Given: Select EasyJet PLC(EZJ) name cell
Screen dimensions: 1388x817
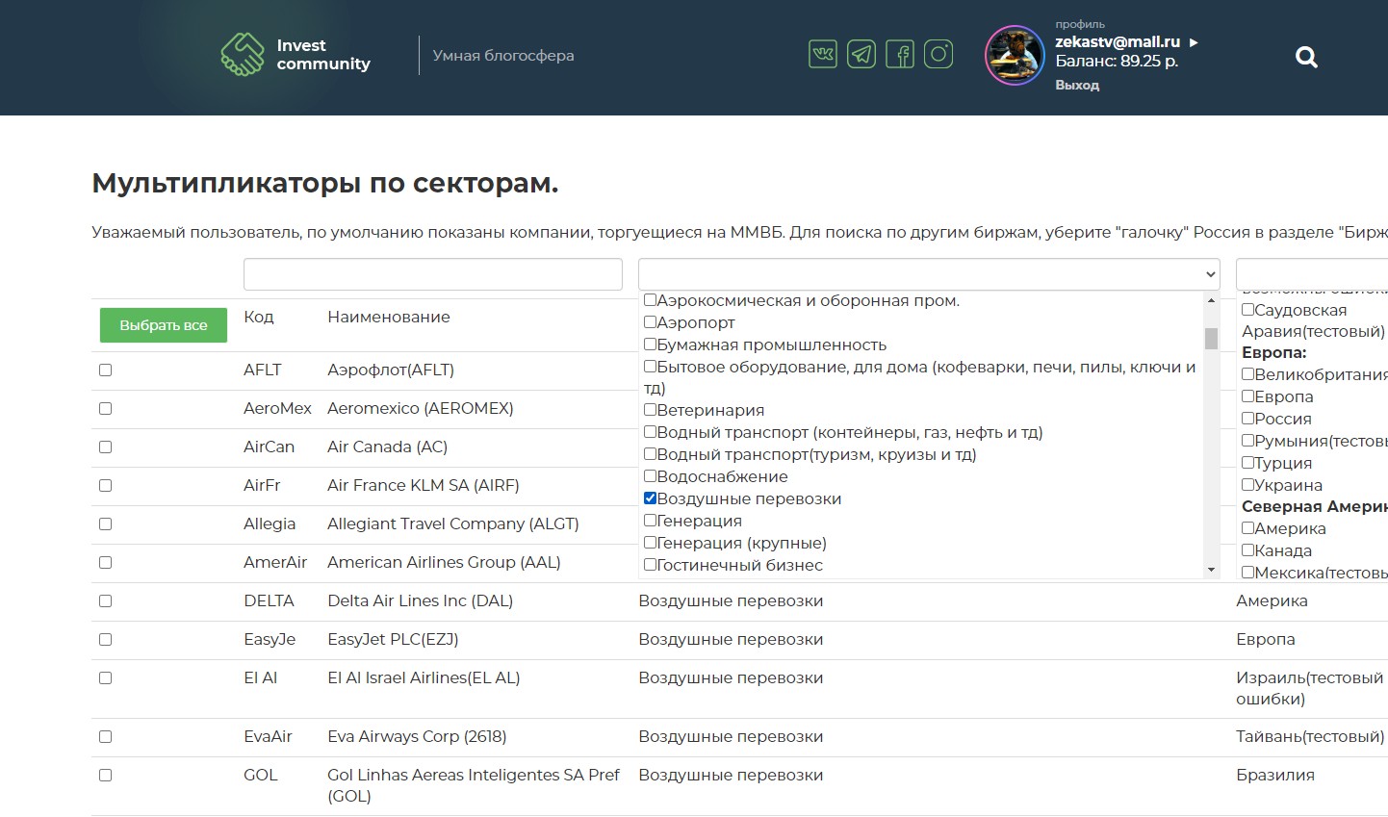Looking at the screenshot, I should point(393,640).
